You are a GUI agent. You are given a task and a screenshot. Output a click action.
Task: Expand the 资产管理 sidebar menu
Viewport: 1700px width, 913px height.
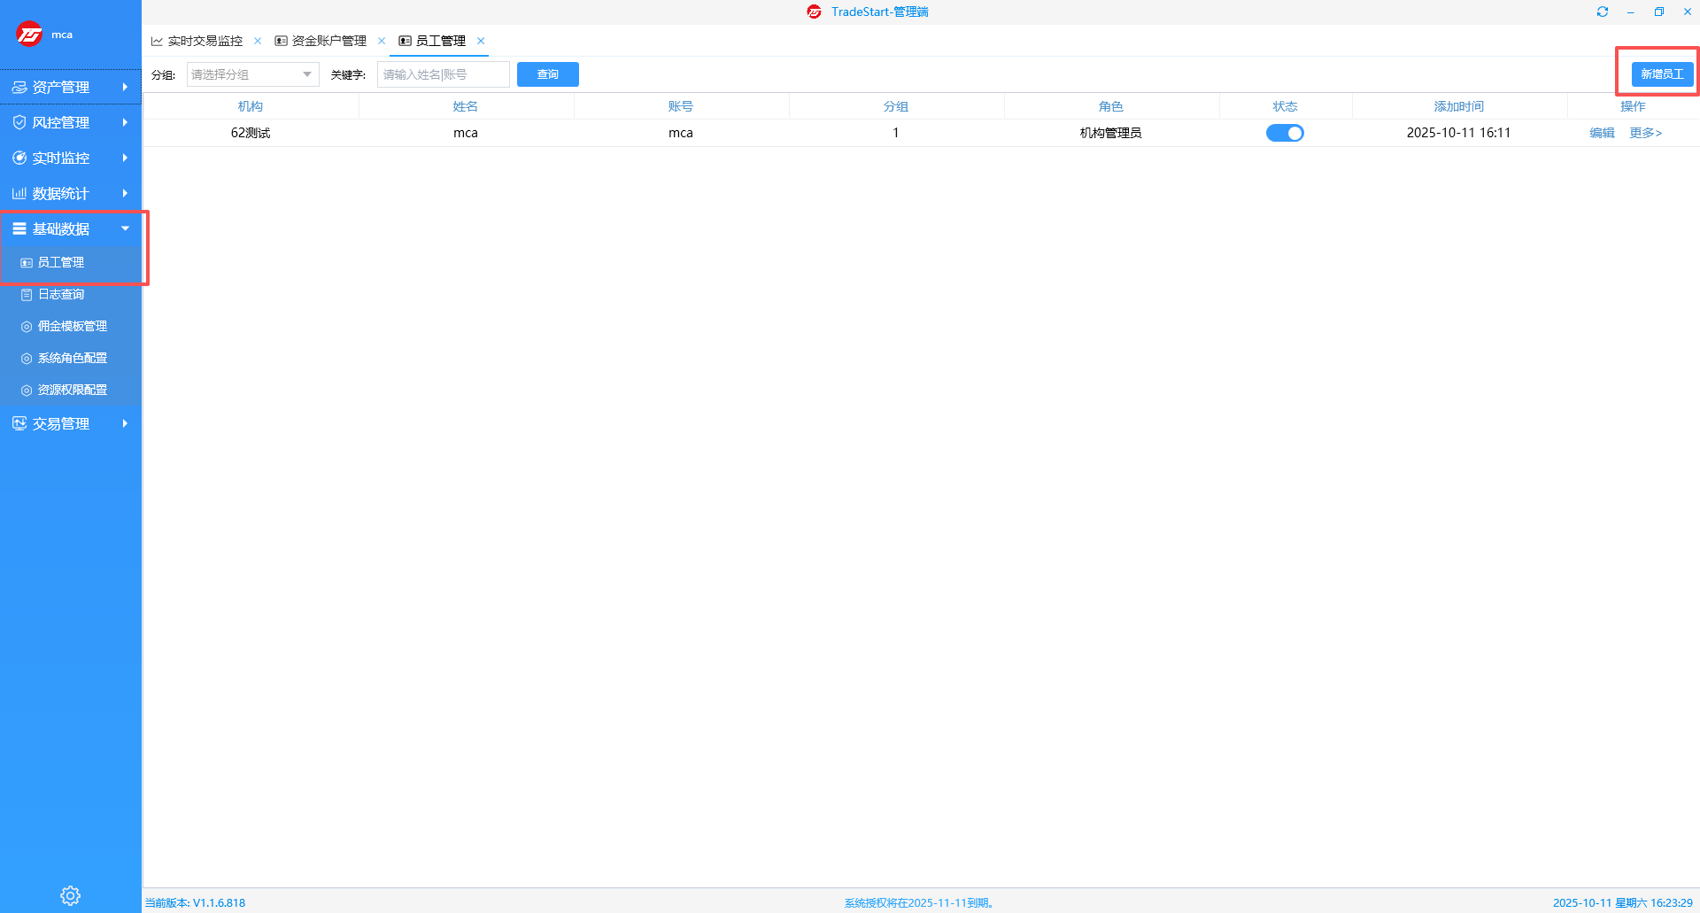pyautogui.click(x=70, y=87)
